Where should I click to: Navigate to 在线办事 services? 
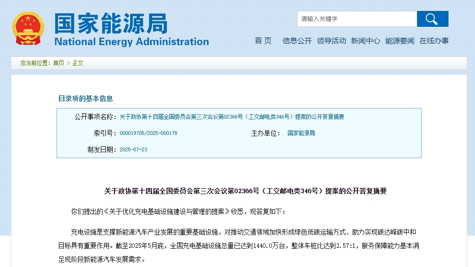coord(434,41)
